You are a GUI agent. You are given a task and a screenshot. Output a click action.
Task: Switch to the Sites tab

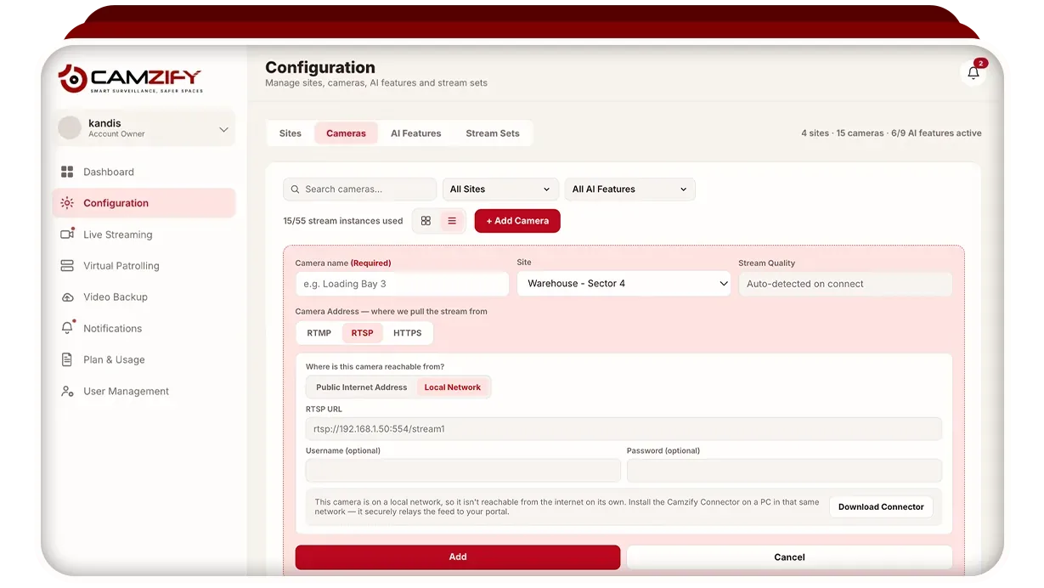pyautogui.click(x=291, y=133)
